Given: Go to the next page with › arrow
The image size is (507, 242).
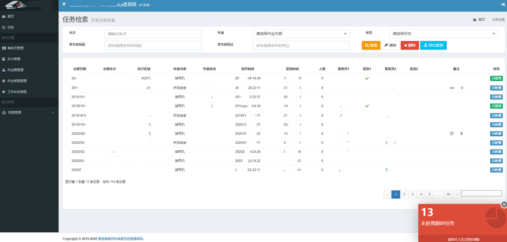Looking at the screenshot, I should (456, 194).
